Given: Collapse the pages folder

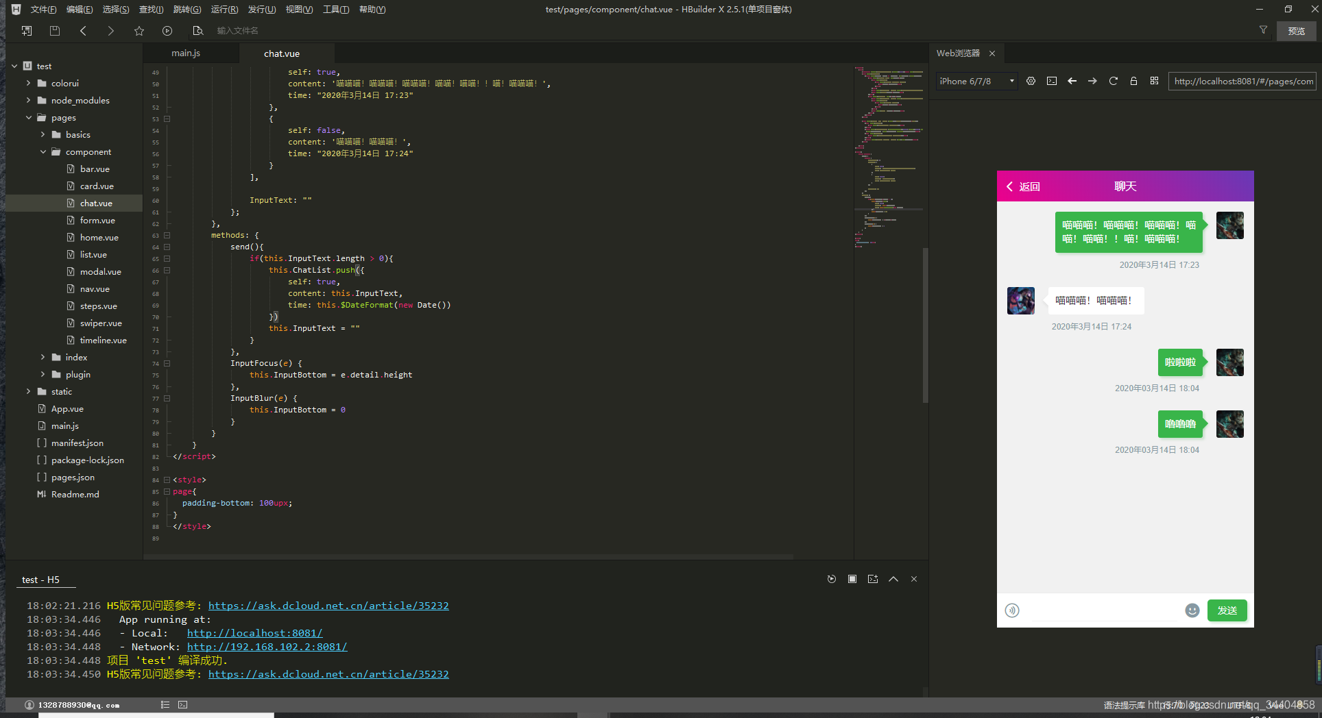Looking at the screenshot, I should (x=28, y=118).
